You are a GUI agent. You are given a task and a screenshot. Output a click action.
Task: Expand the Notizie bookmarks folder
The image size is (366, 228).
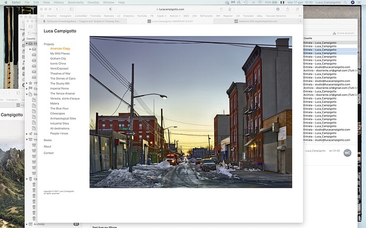pos(175,16)
